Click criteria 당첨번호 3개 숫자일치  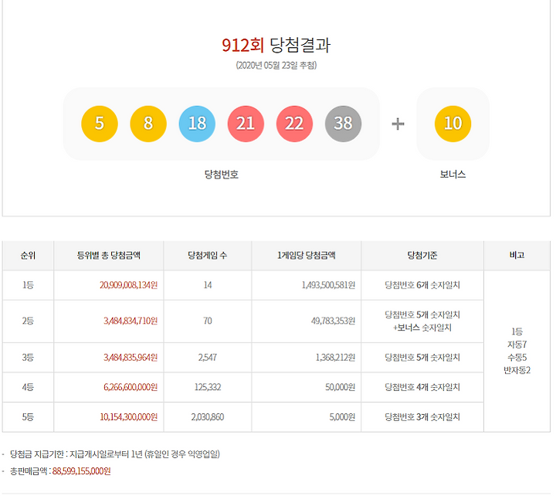point(422,417)
